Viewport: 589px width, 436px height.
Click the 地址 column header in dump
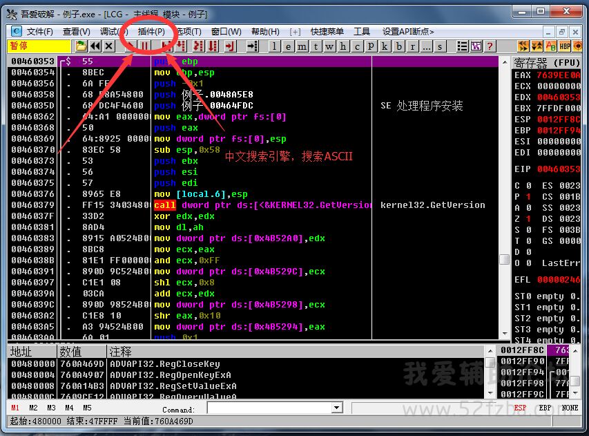(x=32, y=352)
